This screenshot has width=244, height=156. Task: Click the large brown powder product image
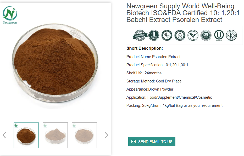55,65
